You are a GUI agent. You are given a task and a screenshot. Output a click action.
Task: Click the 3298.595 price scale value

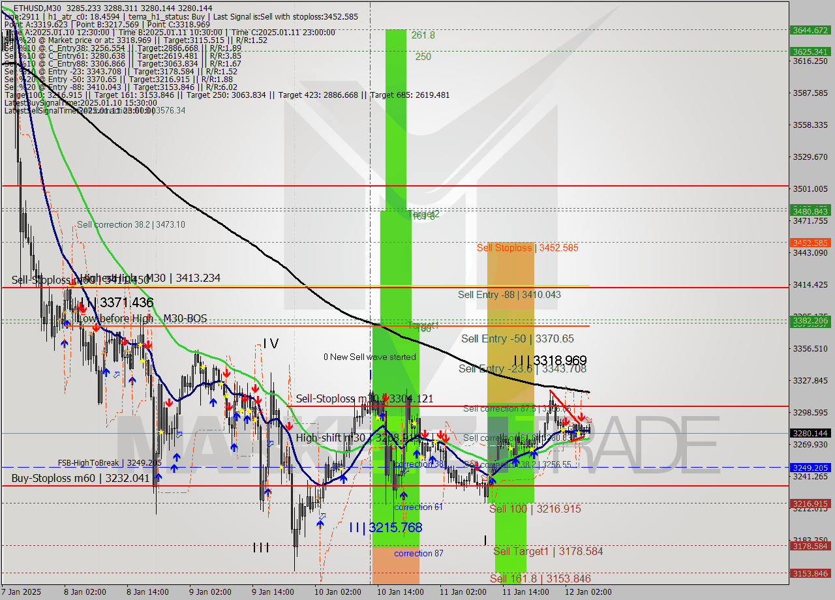point(810,412)
